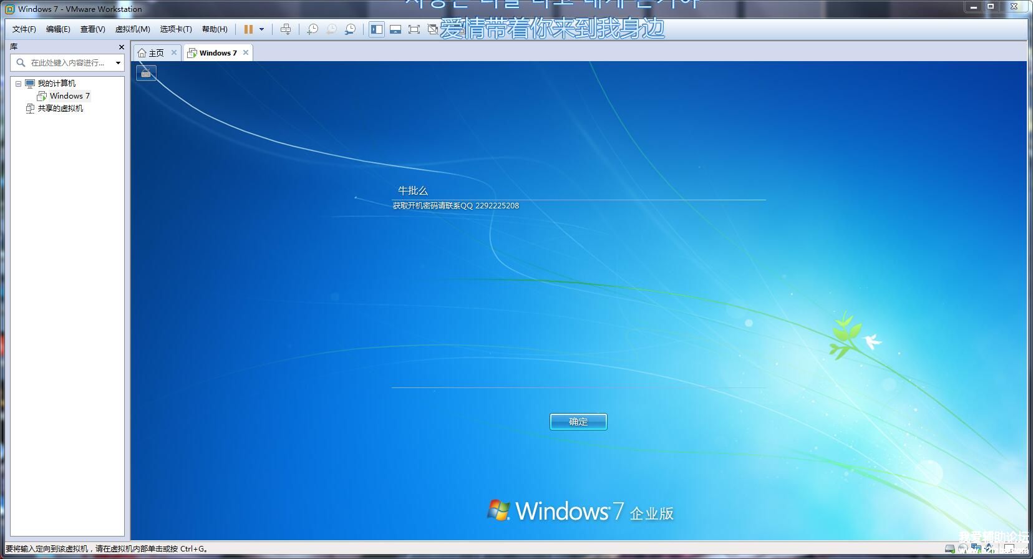Toggle the thumbnail bar view button
Image resolution: width=1033 pixels, height=559 pixels.
pos(395,29)
